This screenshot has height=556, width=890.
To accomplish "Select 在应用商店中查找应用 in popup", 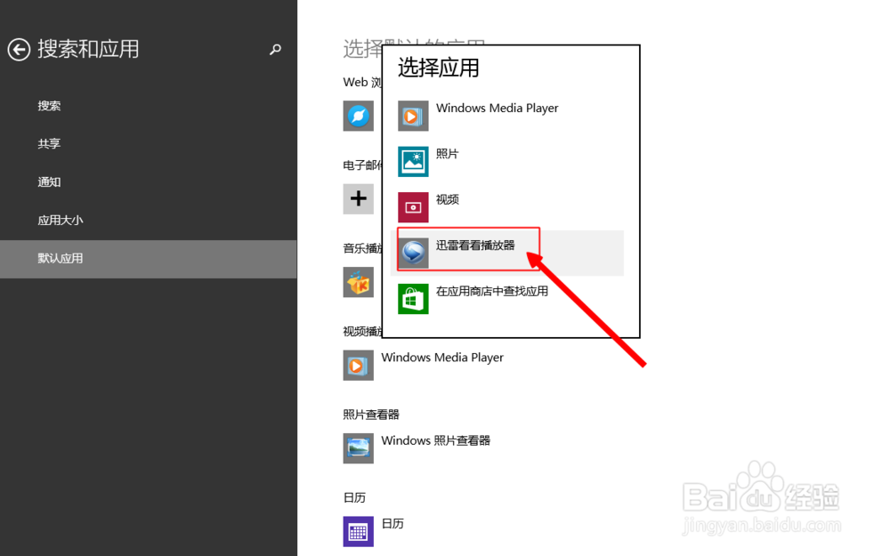I will (x=492, y=291).
